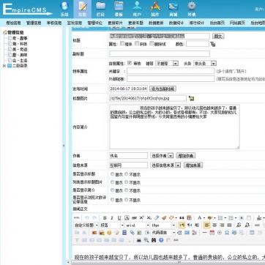This screenshot has width=265, height=265.
Task: Open the 推荐 dropdown showing 不推荐
Action: [167, 64]
